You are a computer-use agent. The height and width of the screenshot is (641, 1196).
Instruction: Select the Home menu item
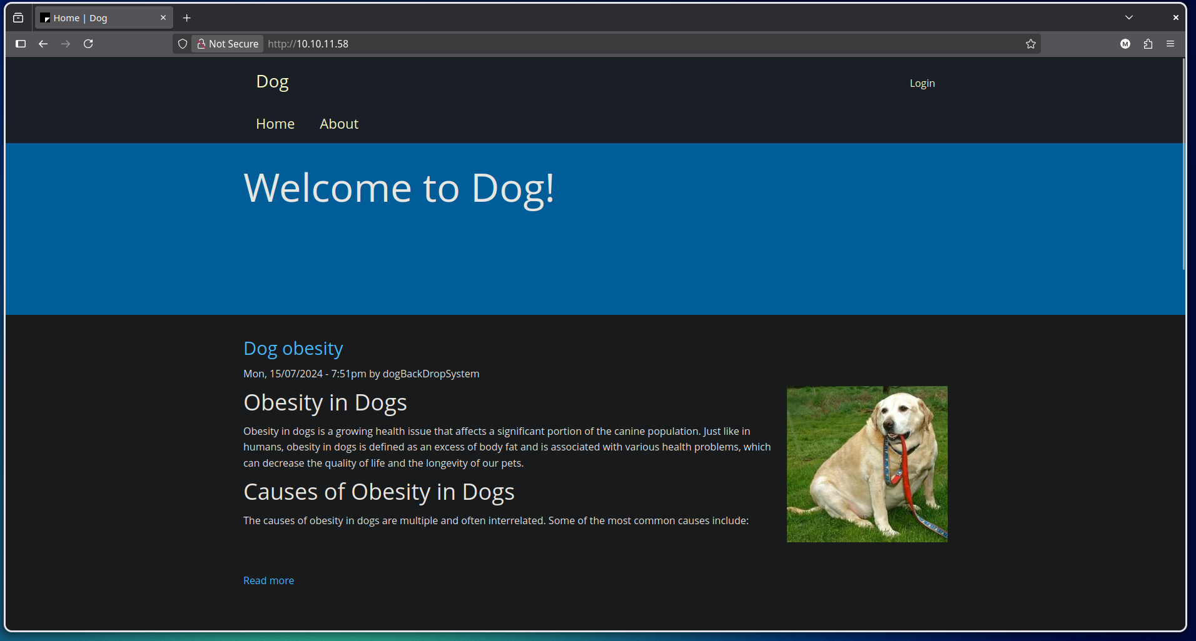(x=275, y=124)
